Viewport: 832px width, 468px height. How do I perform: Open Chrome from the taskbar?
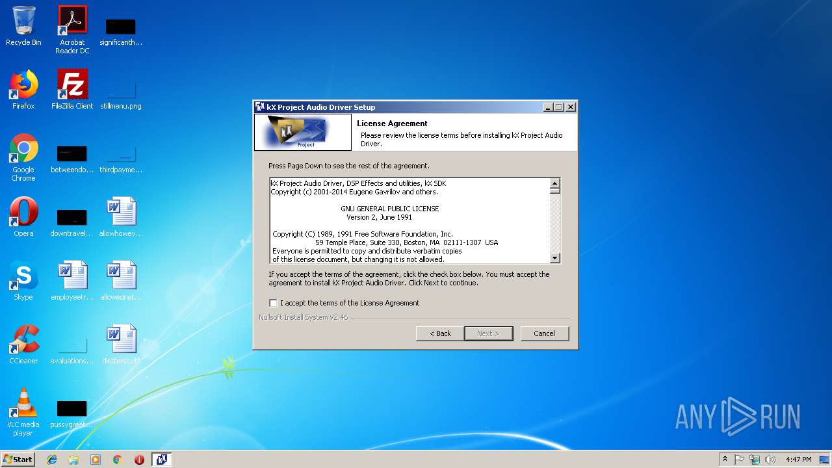(x=117, y=460)
